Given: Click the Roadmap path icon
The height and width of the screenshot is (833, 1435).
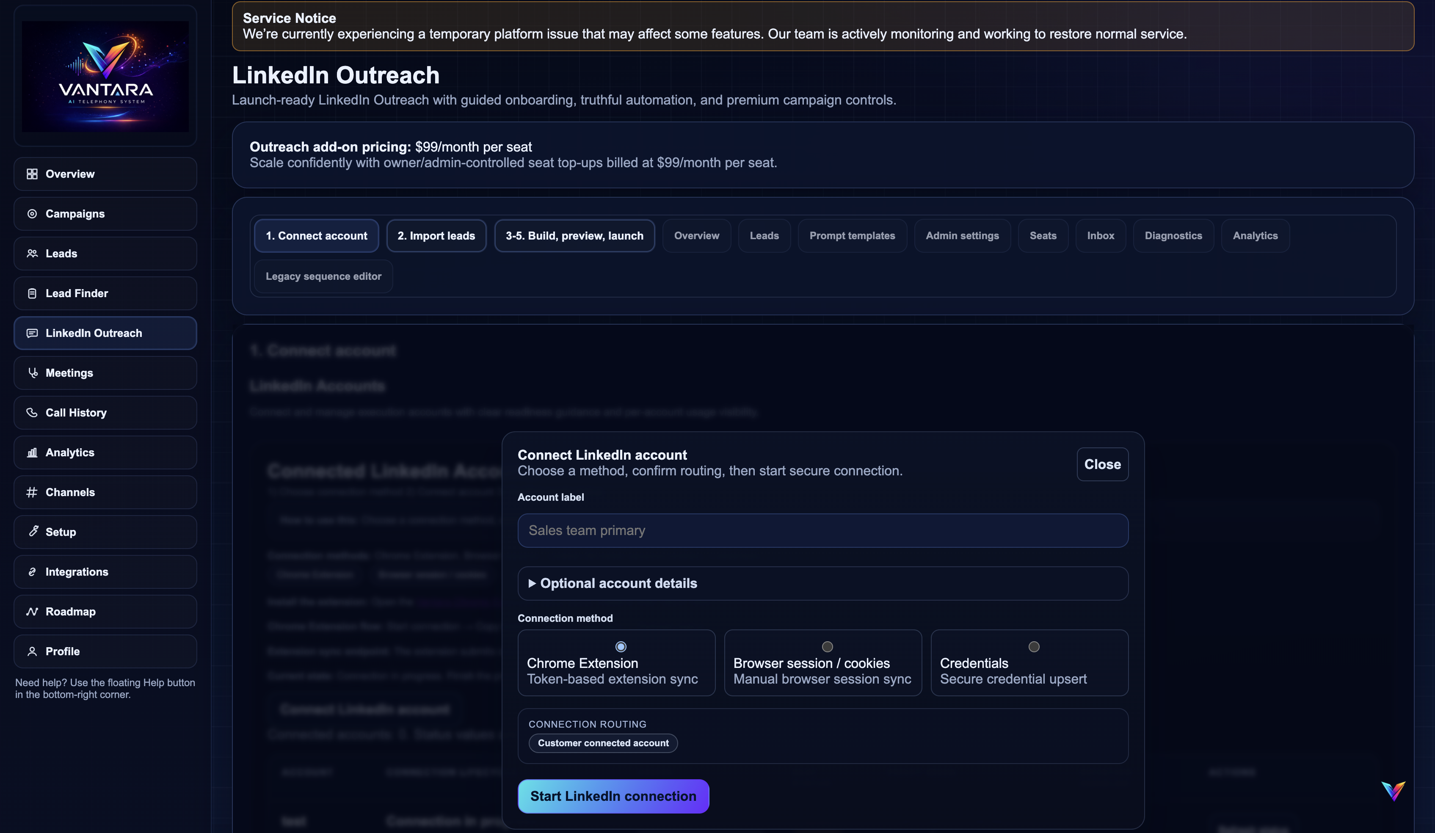Looking at the screenshot, I should [x=32, y=612].
